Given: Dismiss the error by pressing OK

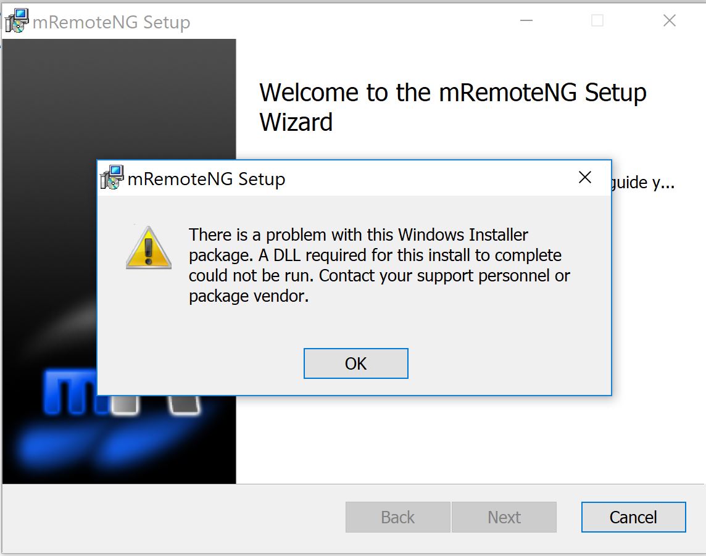Looking at the screenshot, I should (355, 363).
